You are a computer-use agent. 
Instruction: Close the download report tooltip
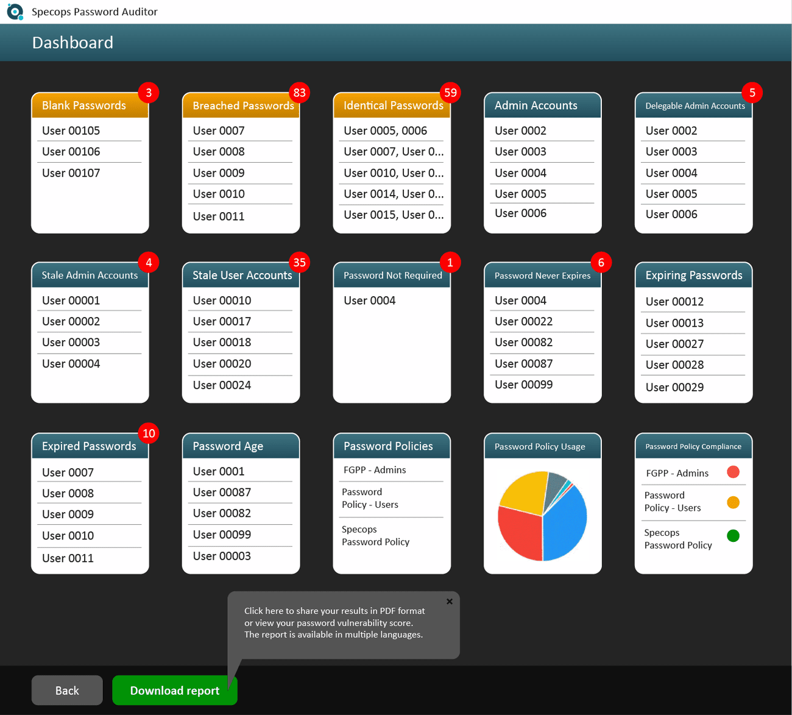pos(450,602)
